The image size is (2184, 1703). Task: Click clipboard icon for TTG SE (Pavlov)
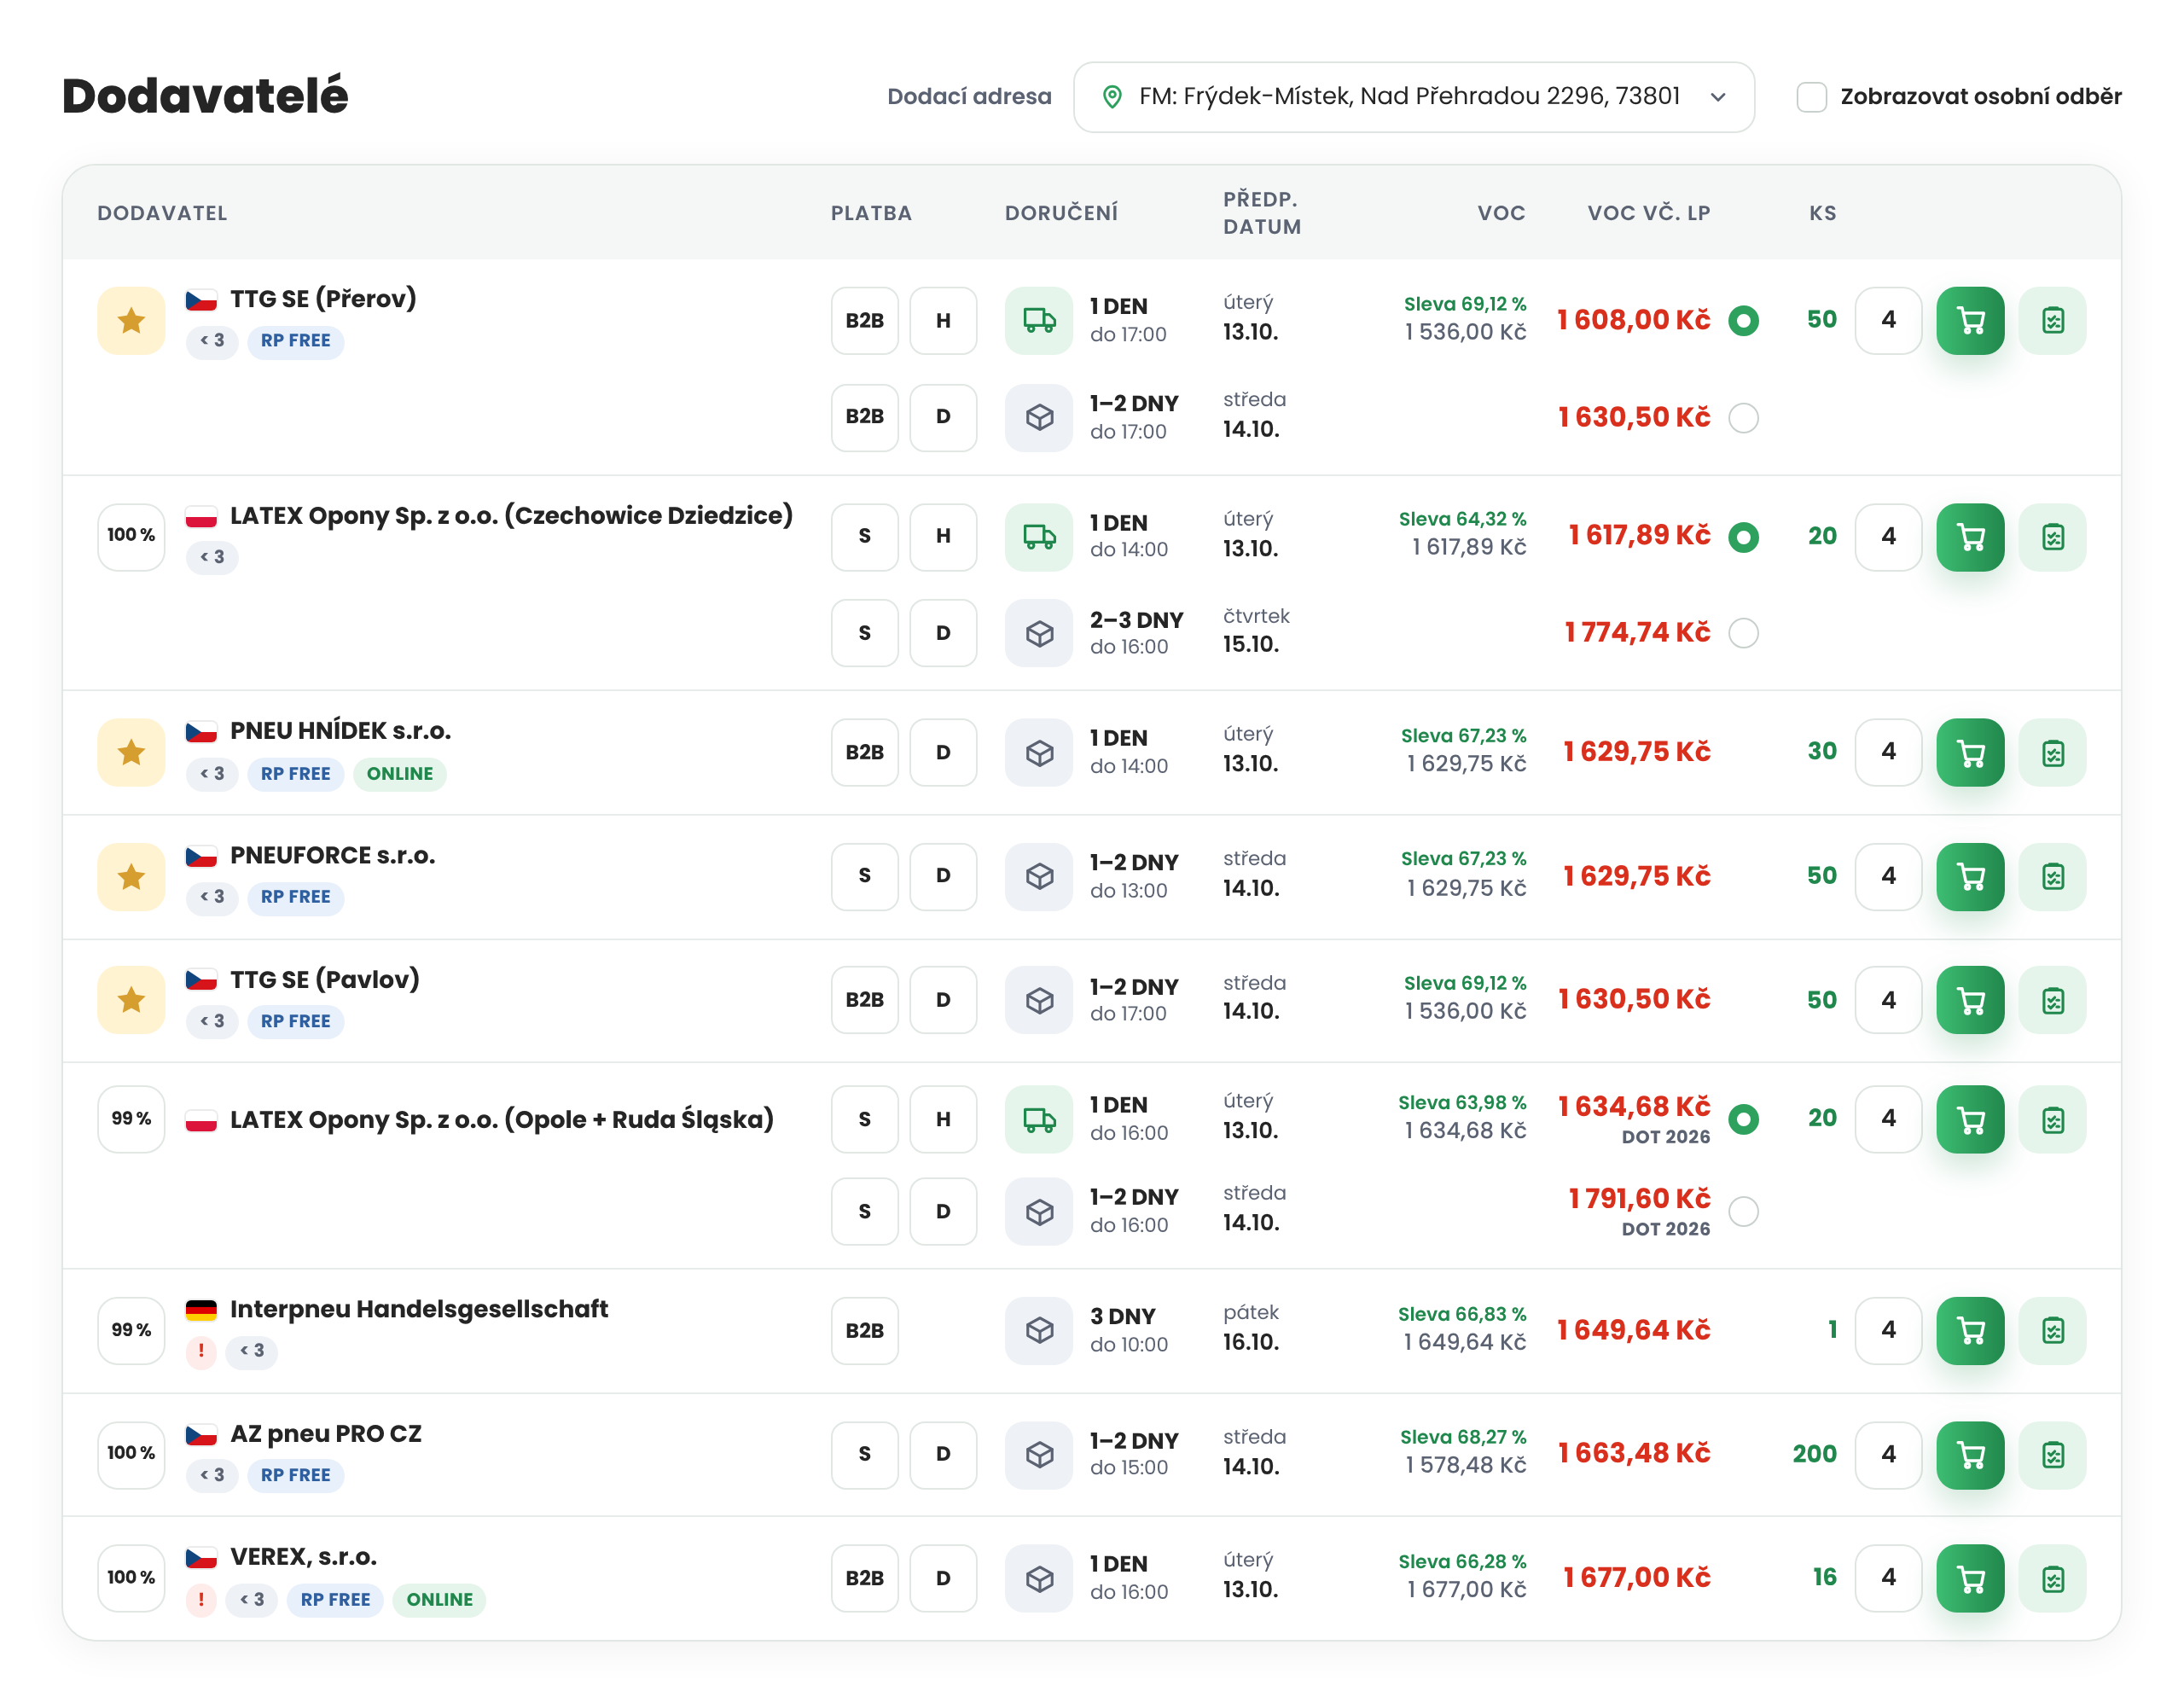pyautogui.click(x=2052, y=1000)
